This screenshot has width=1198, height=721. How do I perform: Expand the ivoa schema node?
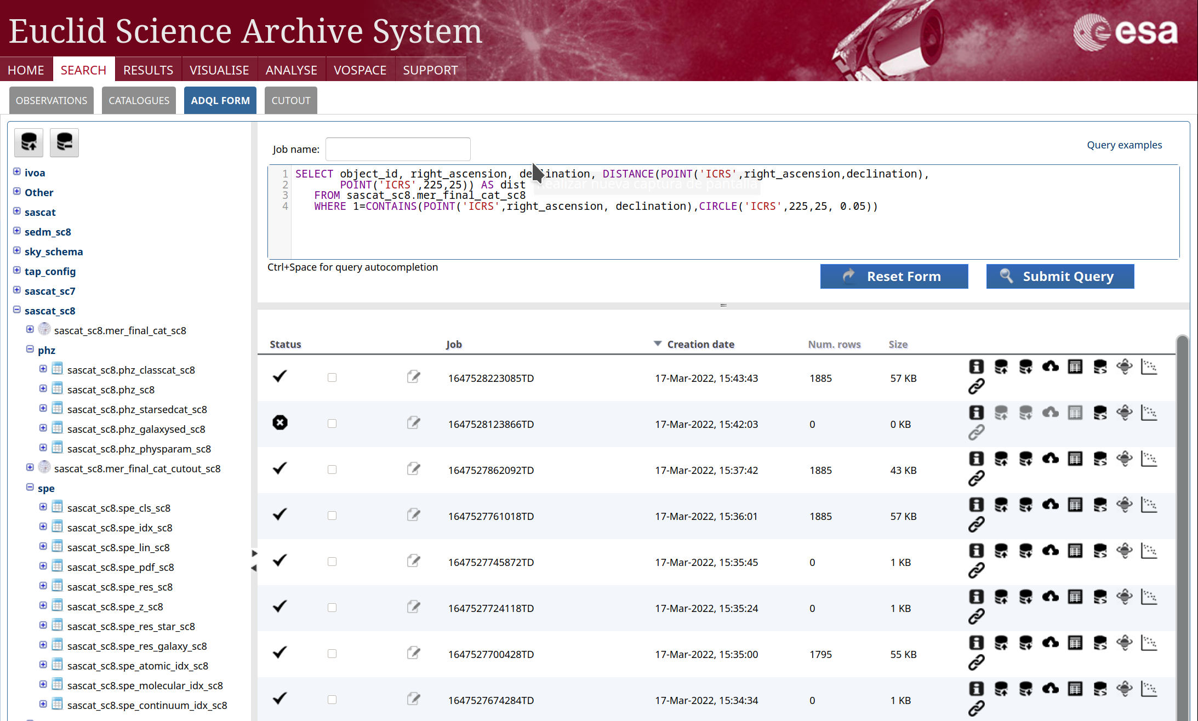click(17, 171)
